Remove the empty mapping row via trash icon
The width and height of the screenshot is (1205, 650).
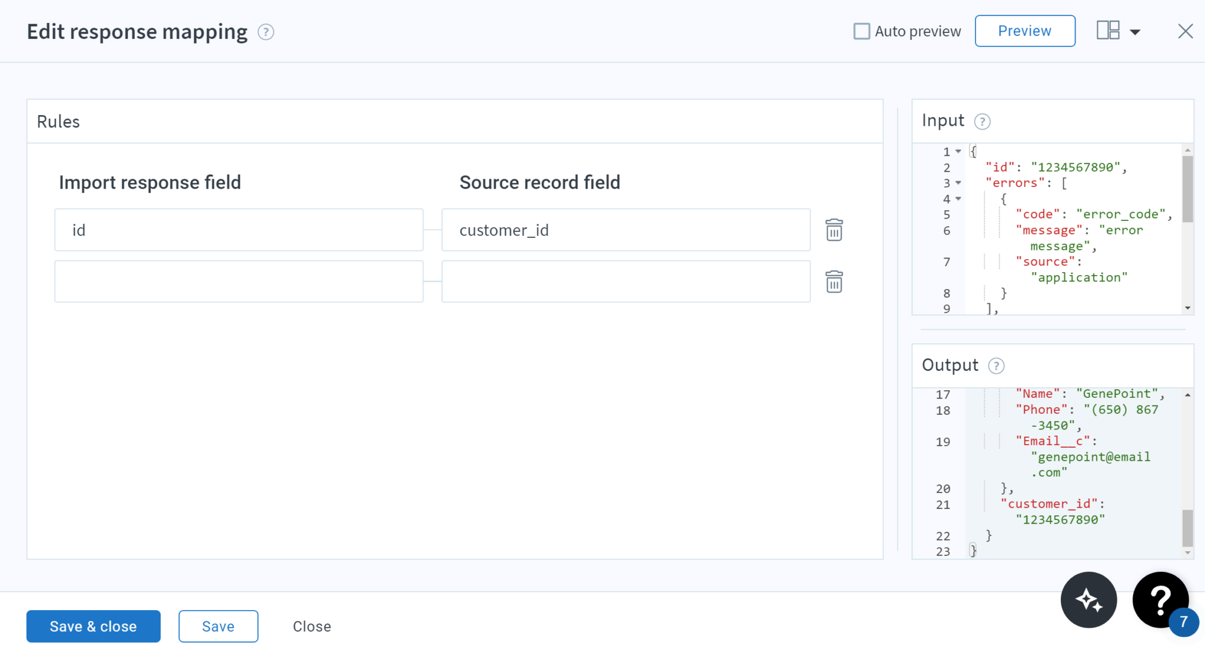(x=834, y=282)
